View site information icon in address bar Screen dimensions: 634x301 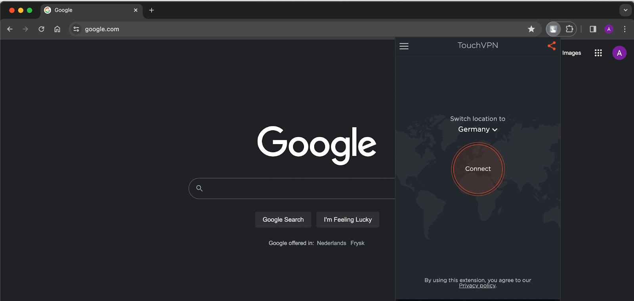coord(76,29)
